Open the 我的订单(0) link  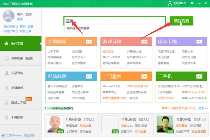pos(11,31)
